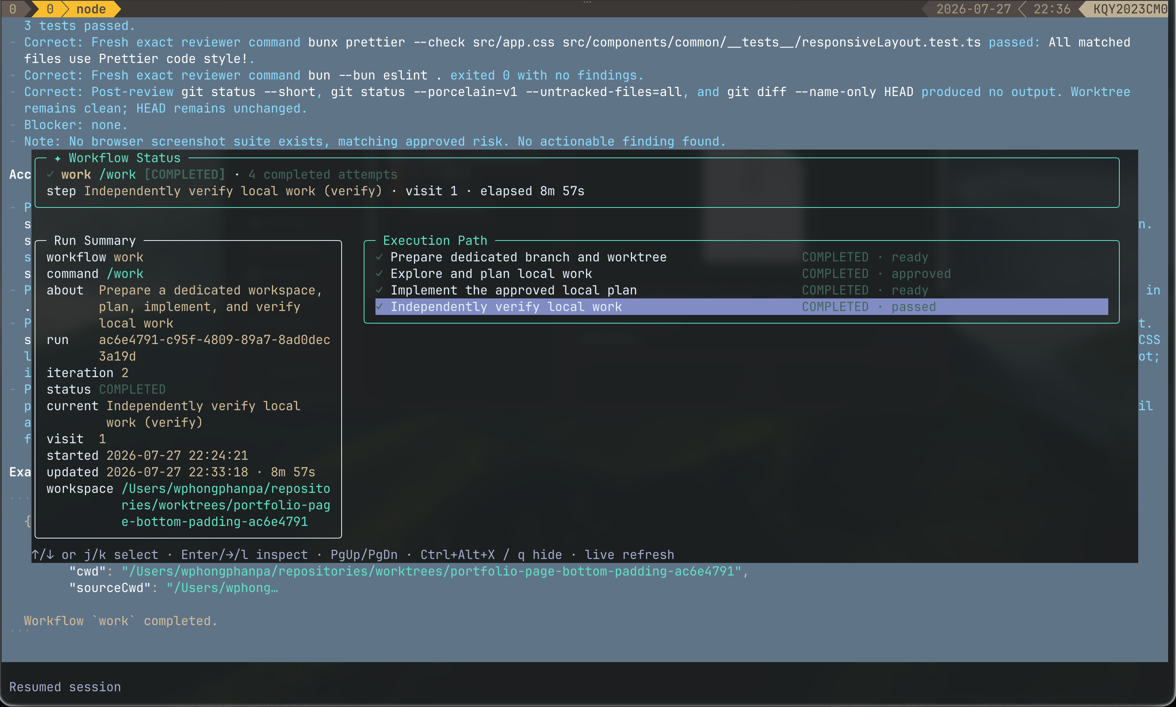1176x707 pixels.
Task: Click the "Blocker: none." line
Action: [76, 125]
